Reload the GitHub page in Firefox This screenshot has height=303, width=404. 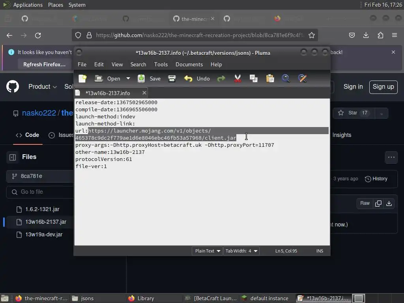[38, 35]
